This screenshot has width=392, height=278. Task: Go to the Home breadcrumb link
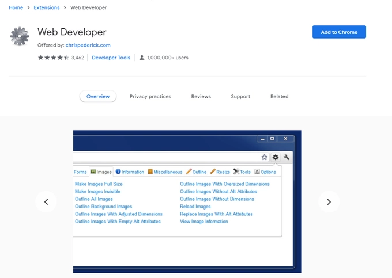pyautogui.click(x=16, y=7)
